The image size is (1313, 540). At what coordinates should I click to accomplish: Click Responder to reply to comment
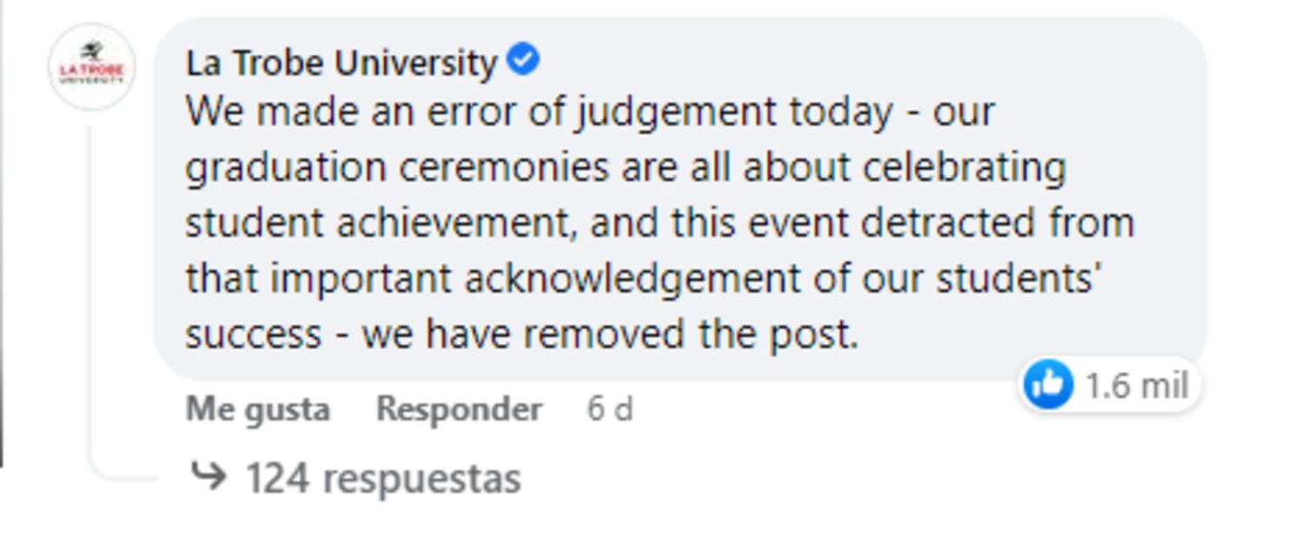[459, 409]
